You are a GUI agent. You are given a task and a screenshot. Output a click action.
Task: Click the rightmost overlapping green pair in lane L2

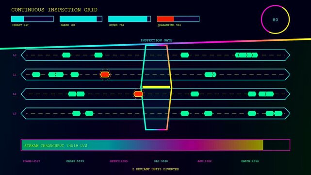[x=266, y=94]
